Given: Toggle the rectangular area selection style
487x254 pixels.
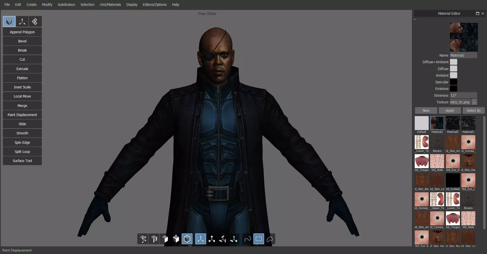Looking at the screenshot, I should (x=259, y=239).
